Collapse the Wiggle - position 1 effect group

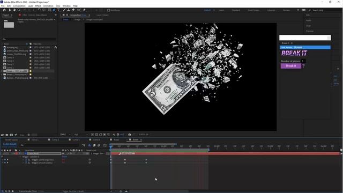point(20,157)
